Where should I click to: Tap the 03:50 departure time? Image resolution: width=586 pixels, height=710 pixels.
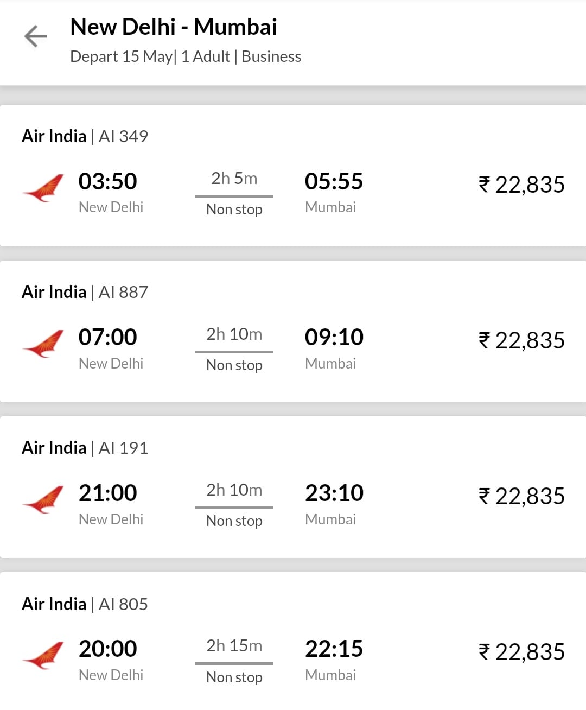[x=108, y=181]
